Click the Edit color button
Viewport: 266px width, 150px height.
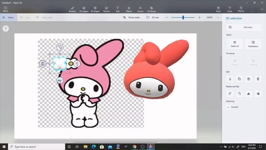tap(244, 27)
